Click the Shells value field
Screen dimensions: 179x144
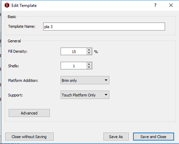click(x=73, y=66)
